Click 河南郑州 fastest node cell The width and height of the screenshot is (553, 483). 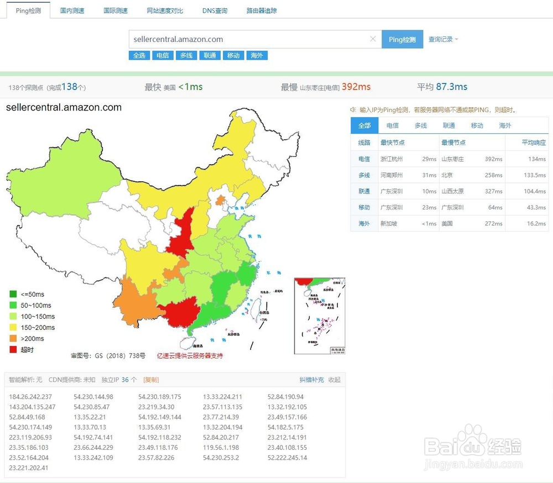[392, 175]
